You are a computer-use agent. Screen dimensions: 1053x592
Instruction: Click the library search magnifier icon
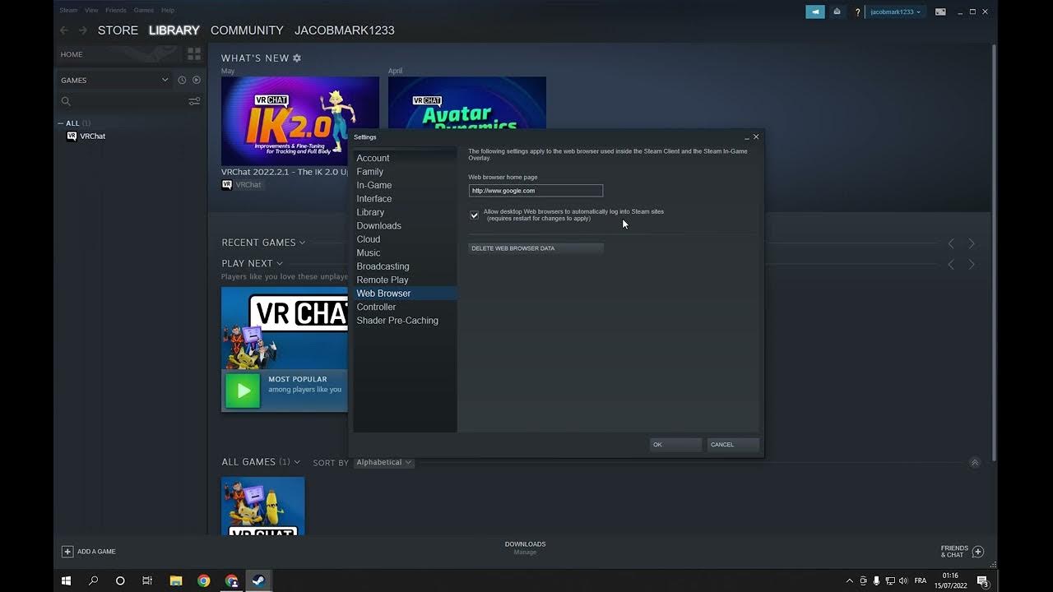pyautogui.click(x=66, y=101)
